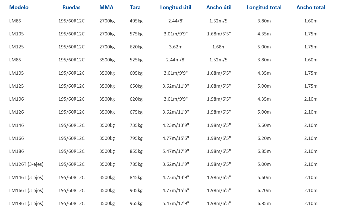Select the 965kg tara value

click(136, 204)
